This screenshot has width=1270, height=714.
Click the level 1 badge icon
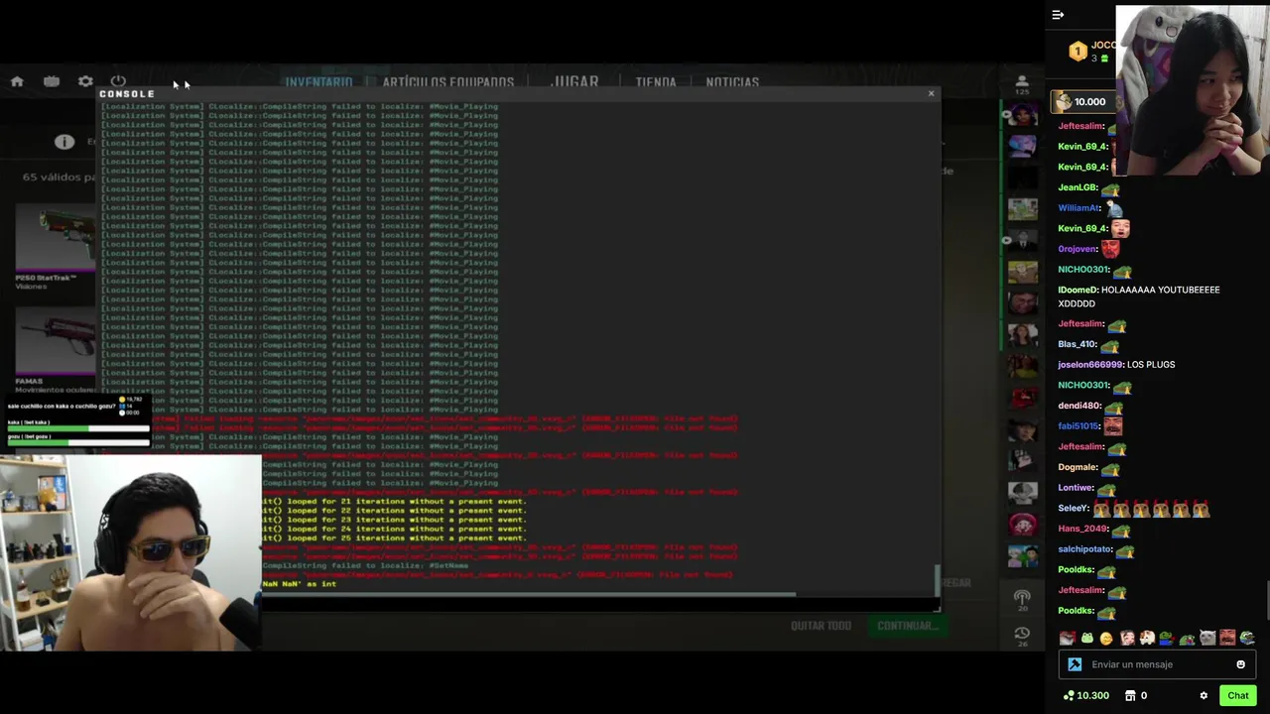coord(1078,51)
